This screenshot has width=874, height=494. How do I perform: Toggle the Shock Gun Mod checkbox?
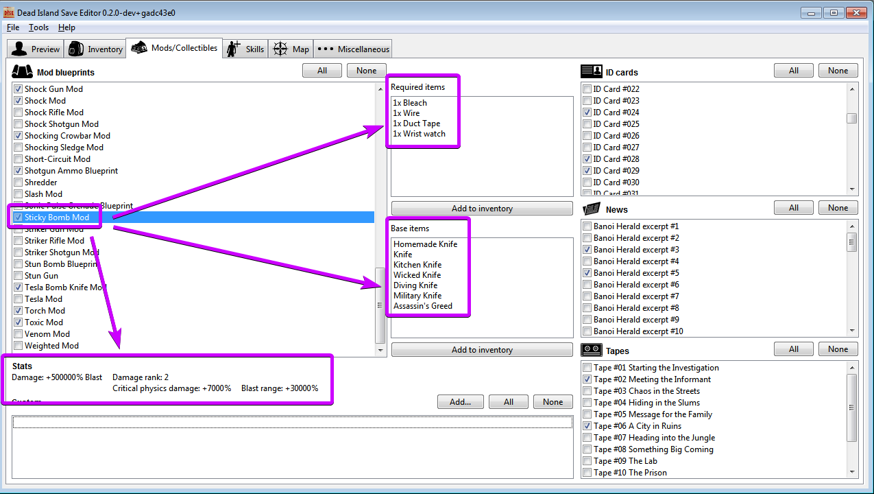click(x=19, y=89)
